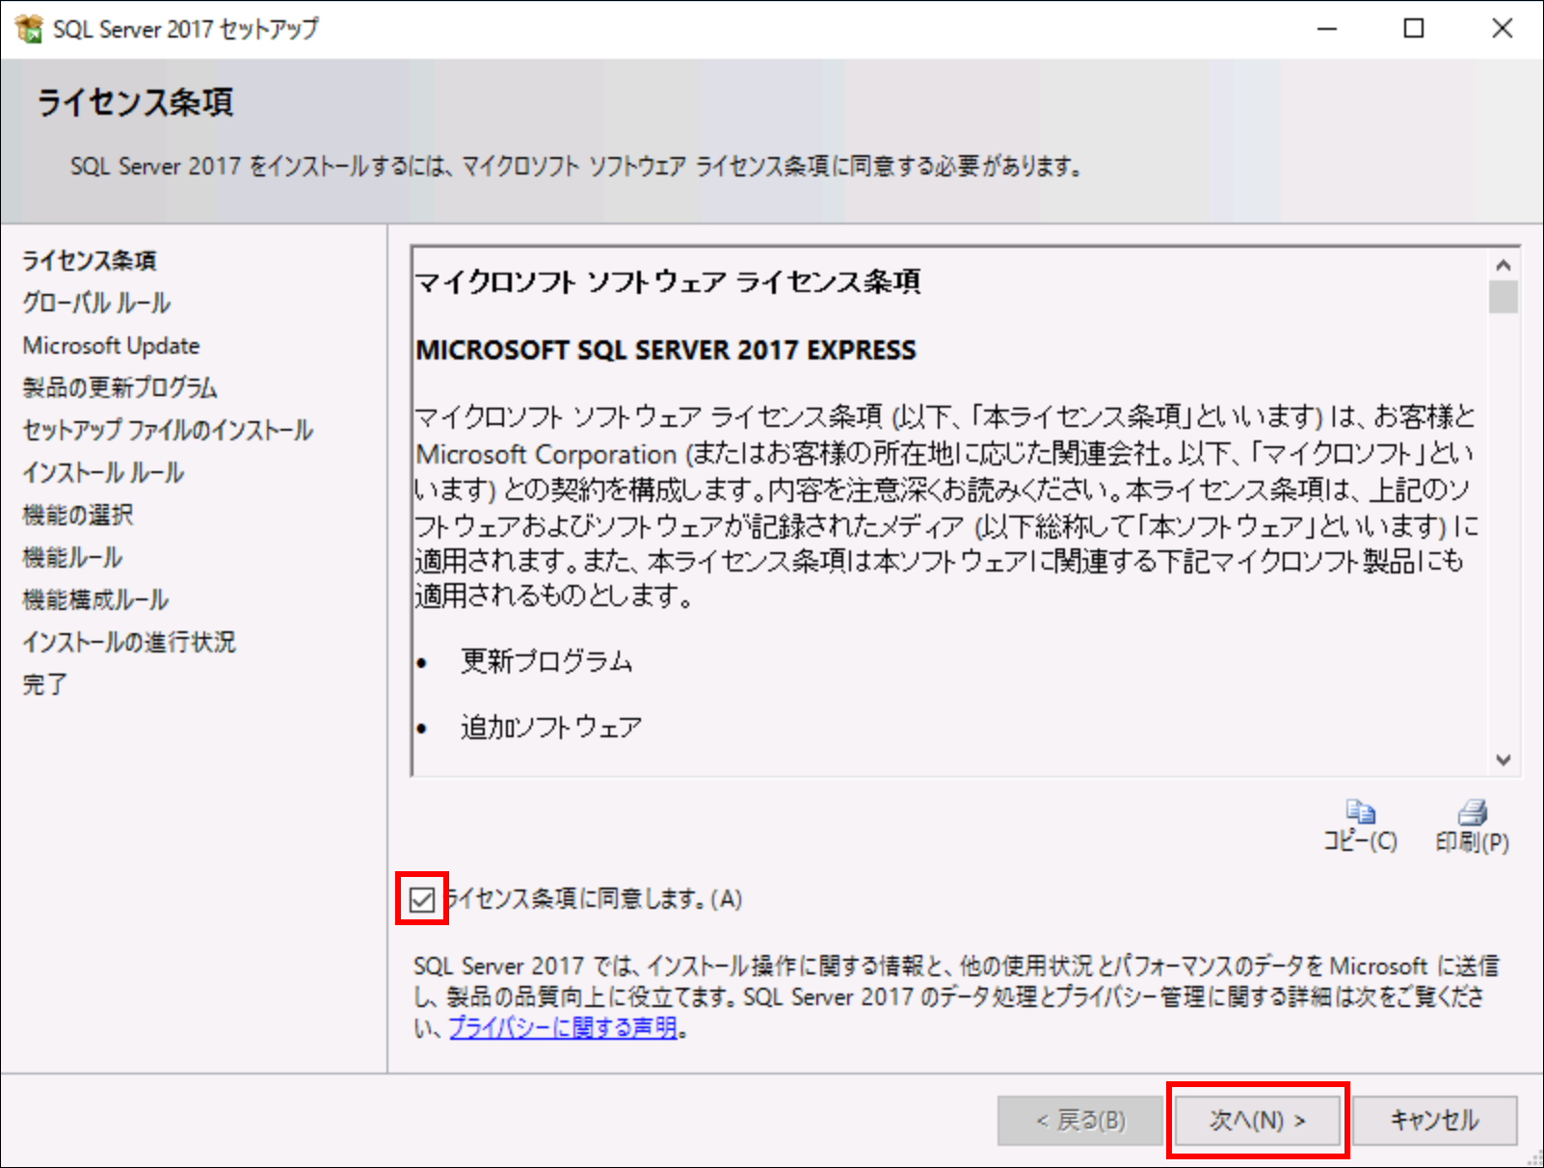
Task: Click the license text scroll up arrow
Action: [x=1503, y=265]
